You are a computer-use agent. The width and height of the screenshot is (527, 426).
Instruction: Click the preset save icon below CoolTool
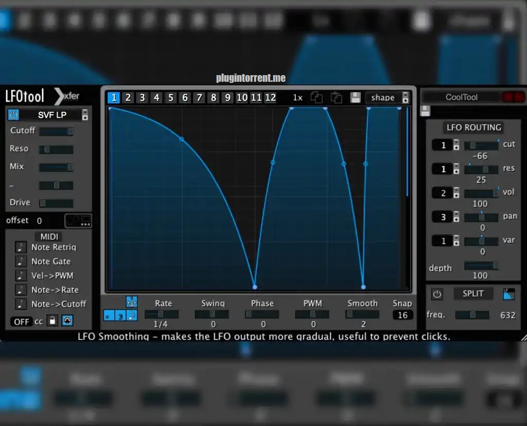pyautogui.click(x=425, y=111)
